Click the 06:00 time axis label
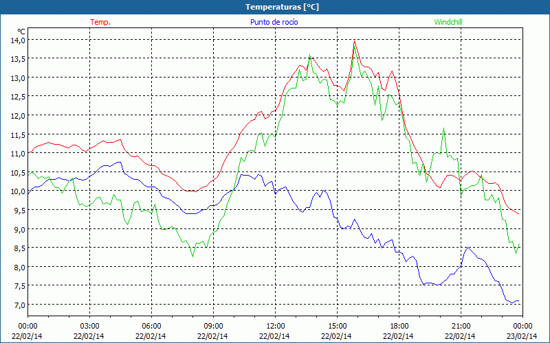Screen dimensions: 550x343 (151, 327)
